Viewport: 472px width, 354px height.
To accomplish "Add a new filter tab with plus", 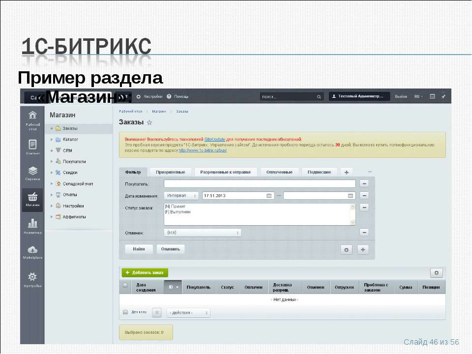I will coord(347,173).
